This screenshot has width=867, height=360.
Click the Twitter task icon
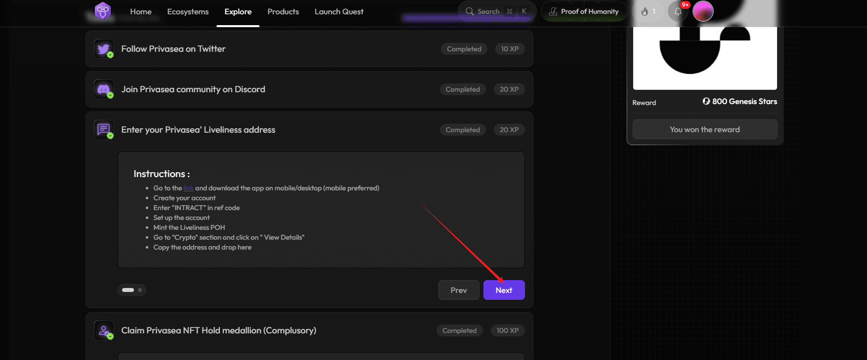[x=104, y=49]
